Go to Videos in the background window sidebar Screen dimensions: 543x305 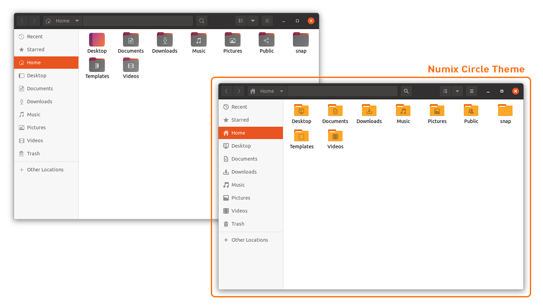tap(46, 141)
